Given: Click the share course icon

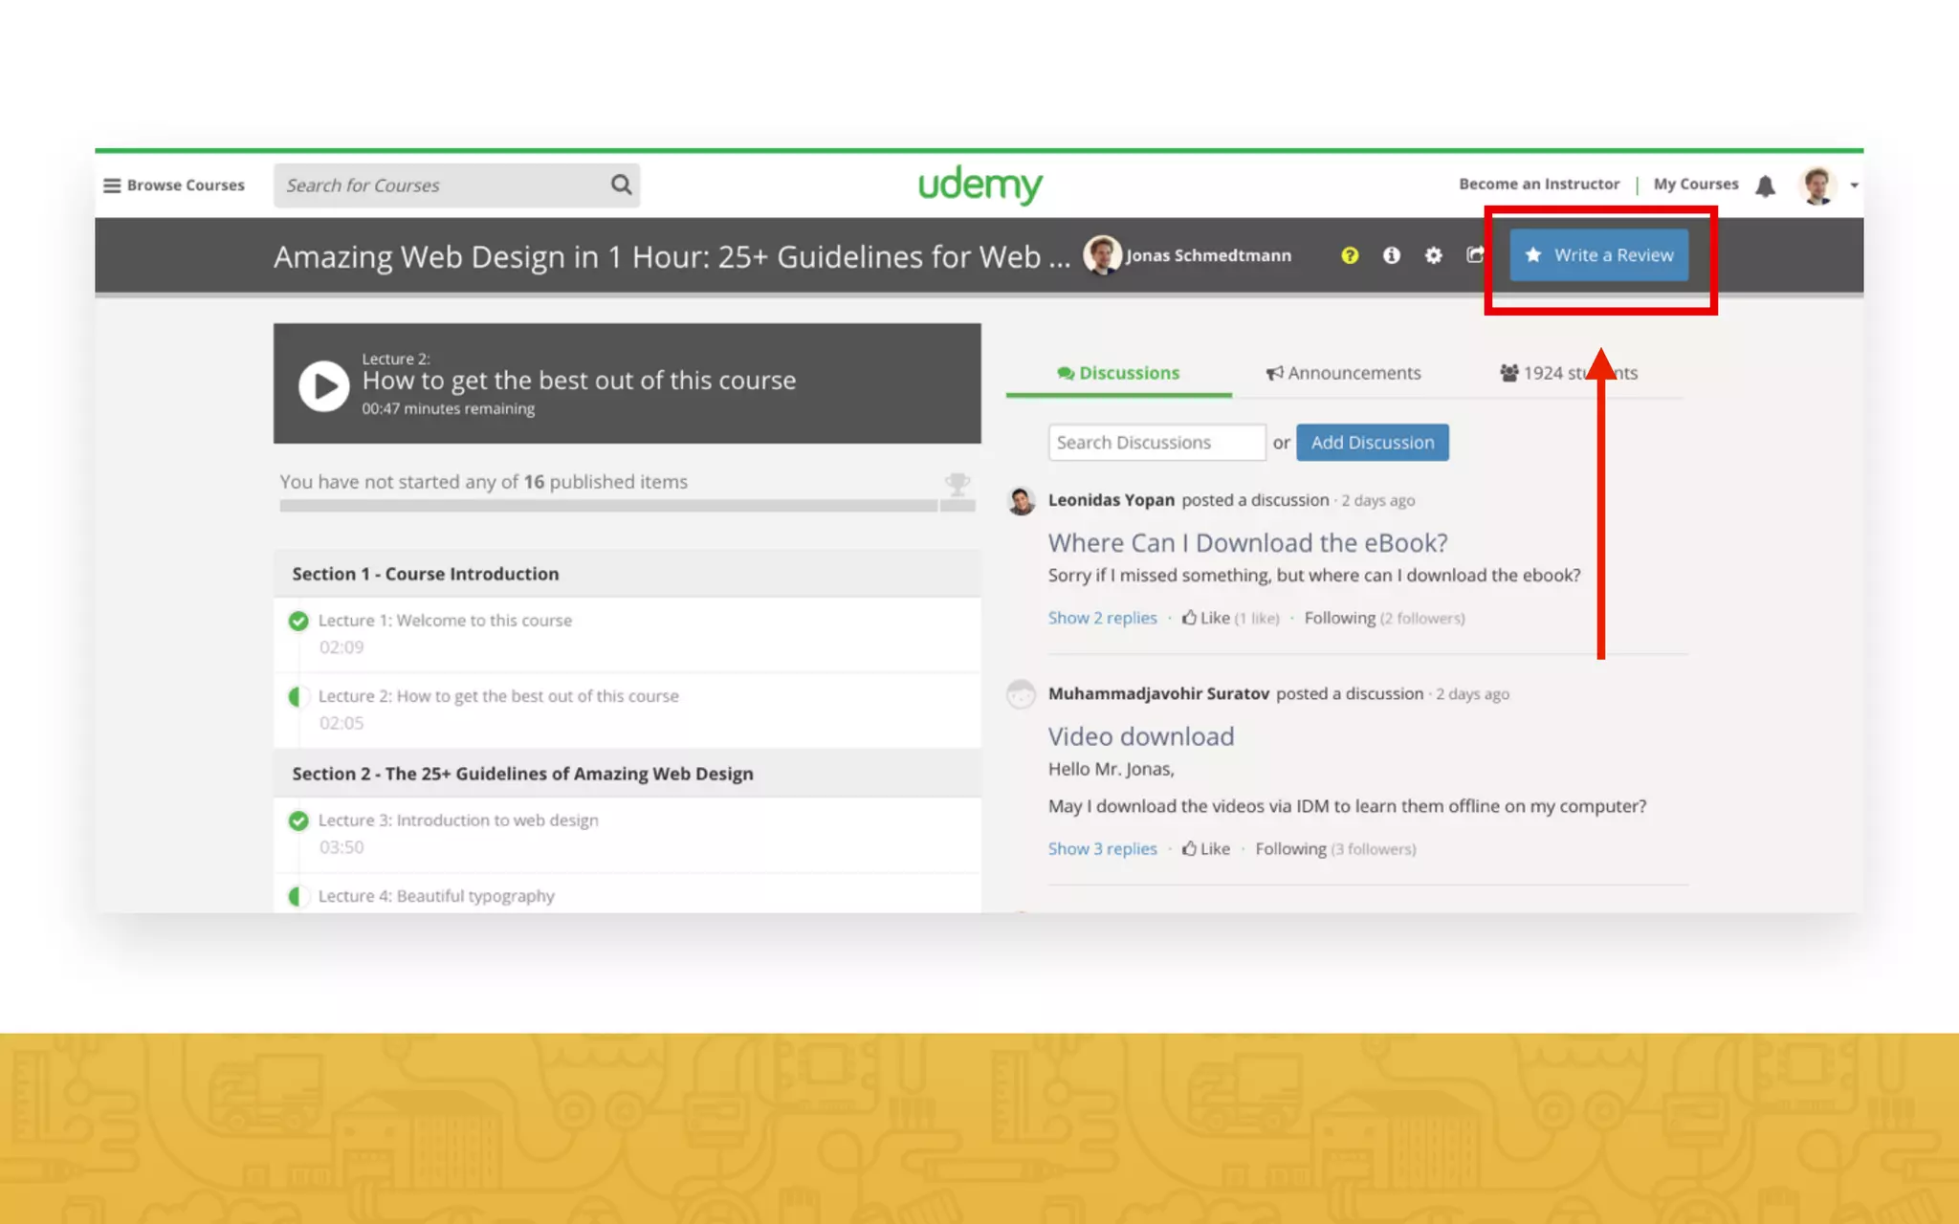Looking at the screenshot, I should (1474, 254).
